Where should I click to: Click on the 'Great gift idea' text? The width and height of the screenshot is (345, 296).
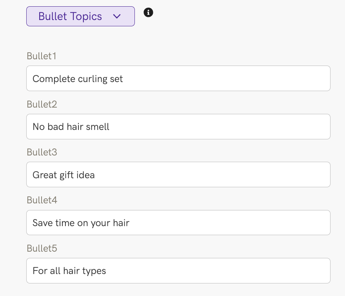[x=64, y=175]
